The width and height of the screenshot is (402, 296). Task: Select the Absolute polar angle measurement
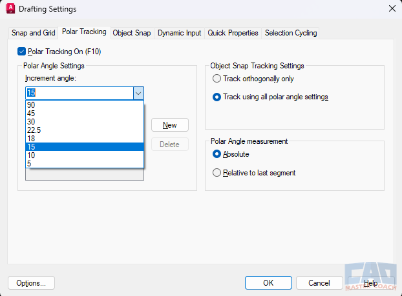coord(217,154)
